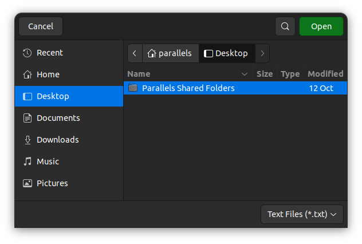Select Desktop in the sidebar places list
The width and height of the screenshot is (362, 244).
[53, 96]
